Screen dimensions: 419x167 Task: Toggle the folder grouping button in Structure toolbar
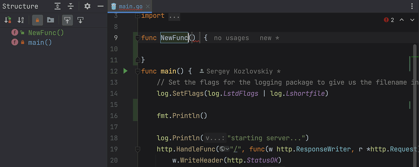[51, 20]
